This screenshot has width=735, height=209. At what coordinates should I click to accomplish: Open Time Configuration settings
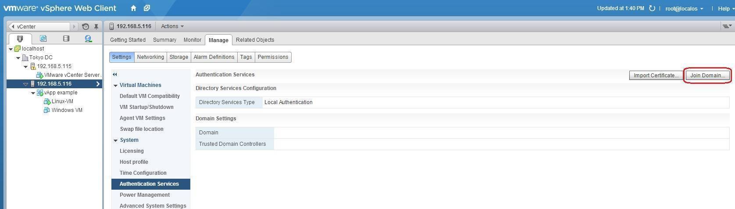pyautogui.click(x=143, y=173)
